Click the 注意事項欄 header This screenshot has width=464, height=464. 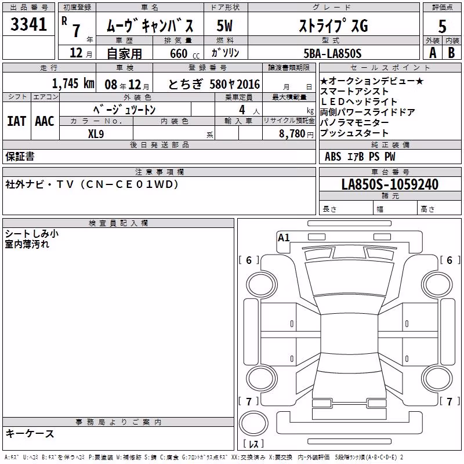click(x=159, y=172)
